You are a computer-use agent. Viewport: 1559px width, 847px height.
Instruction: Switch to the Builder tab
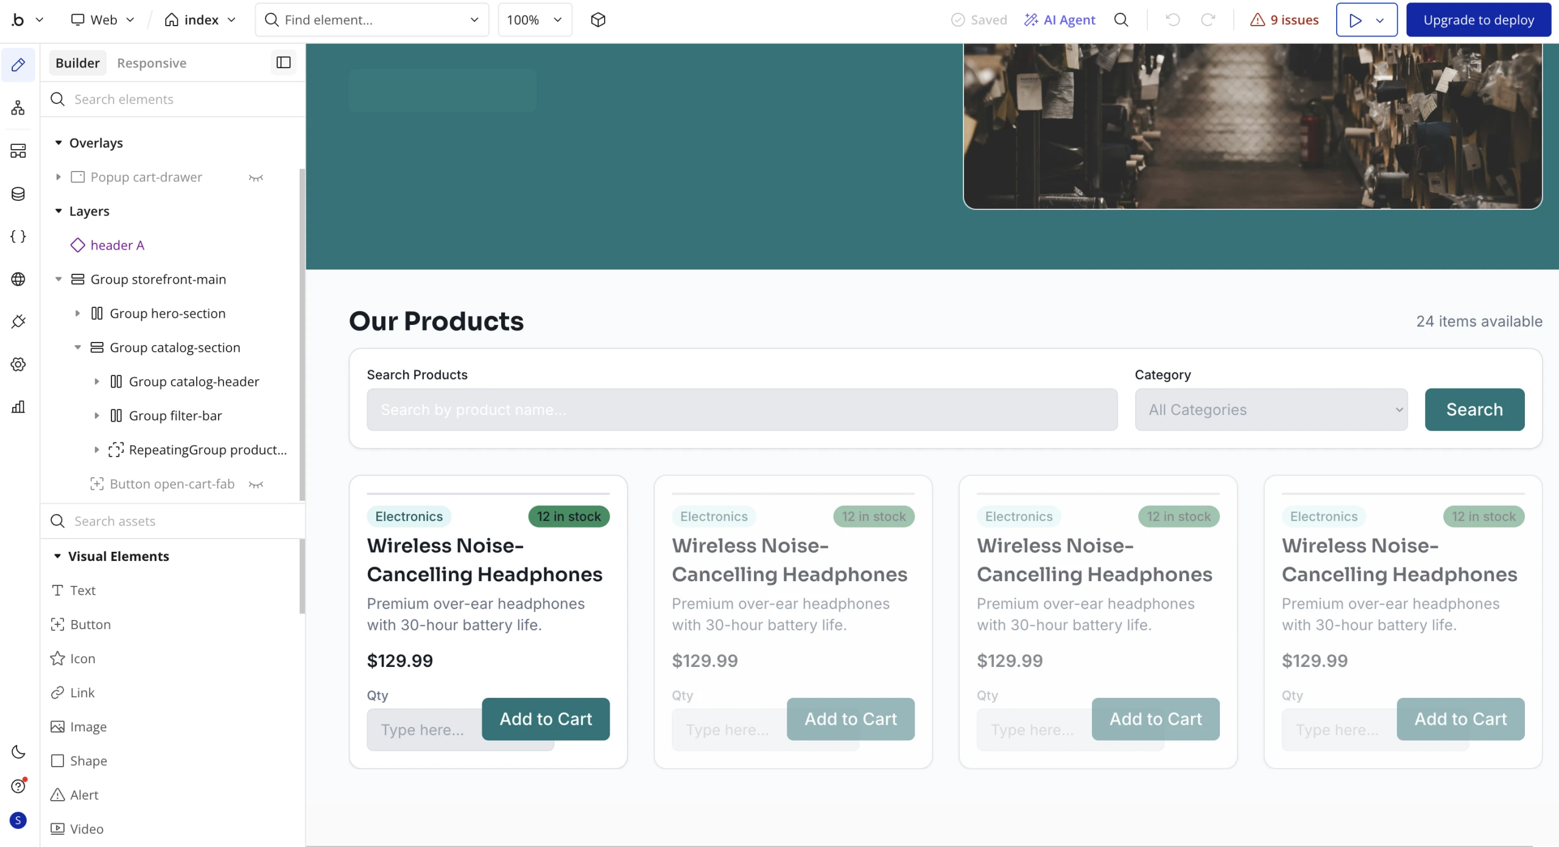point(77,63)
